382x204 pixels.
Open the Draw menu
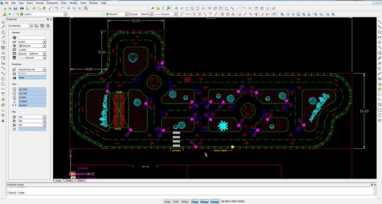point(64,3)
